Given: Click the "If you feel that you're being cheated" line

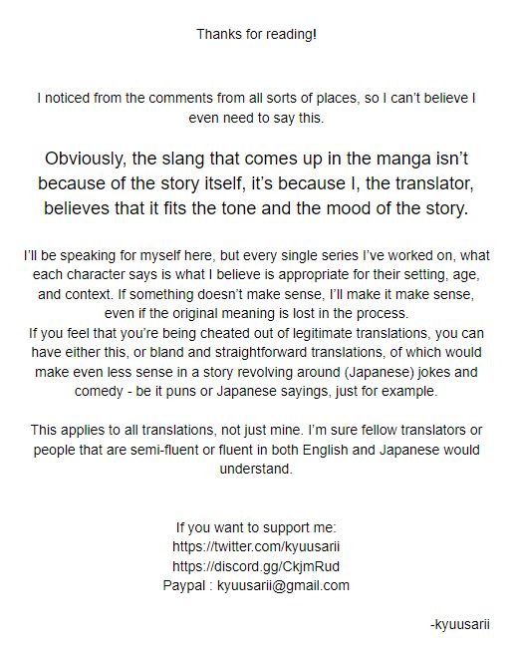Looking at the screenshot, I should [x=256, y=333].
